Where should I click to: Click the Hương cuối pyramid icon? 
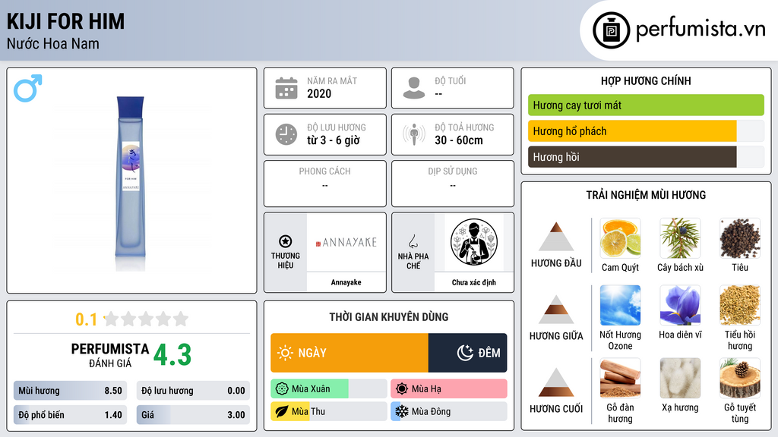556,382
